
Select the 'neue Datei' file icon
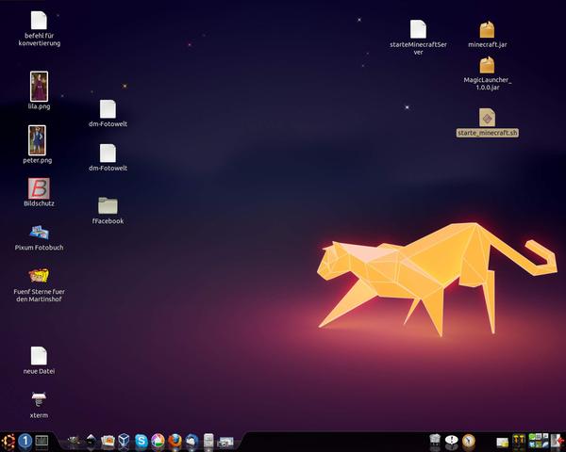point(39,356)
